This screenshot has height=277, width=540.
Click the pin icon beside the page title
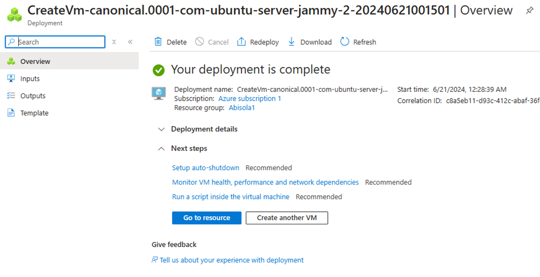pyautogui.click(x=529, y=11)
